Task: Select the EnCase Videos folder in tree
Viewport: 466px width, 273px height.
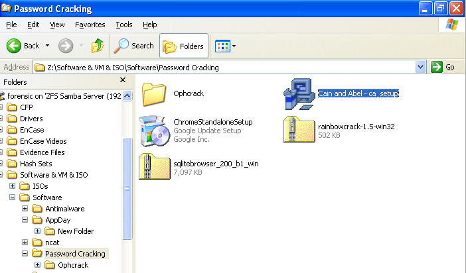Action: [43, 141]
